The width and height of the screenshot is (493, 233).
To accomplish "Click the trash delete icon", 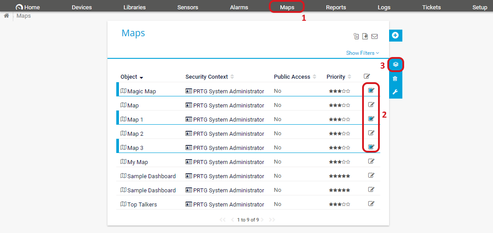I will point(395,78).
